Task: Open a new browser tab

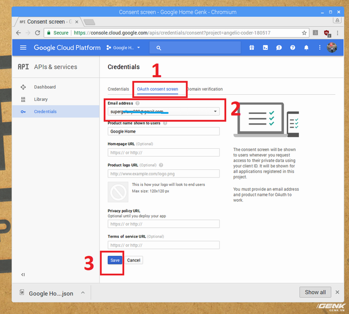Action: 89,22
